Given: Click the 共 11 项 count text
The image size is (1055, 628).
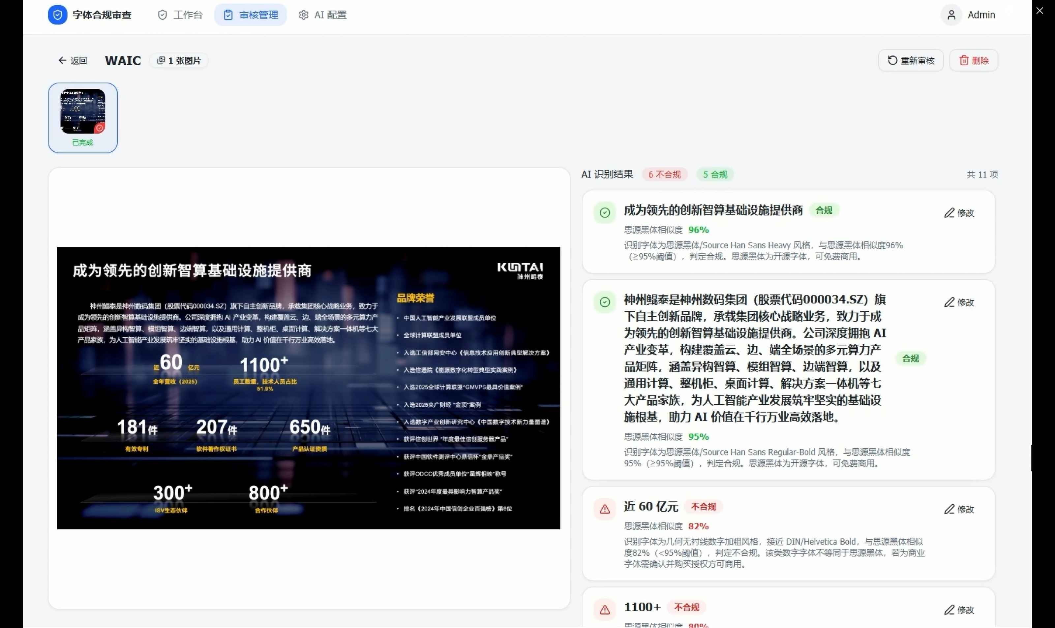Looking at the screenshot, I should [x=982, y=174].
